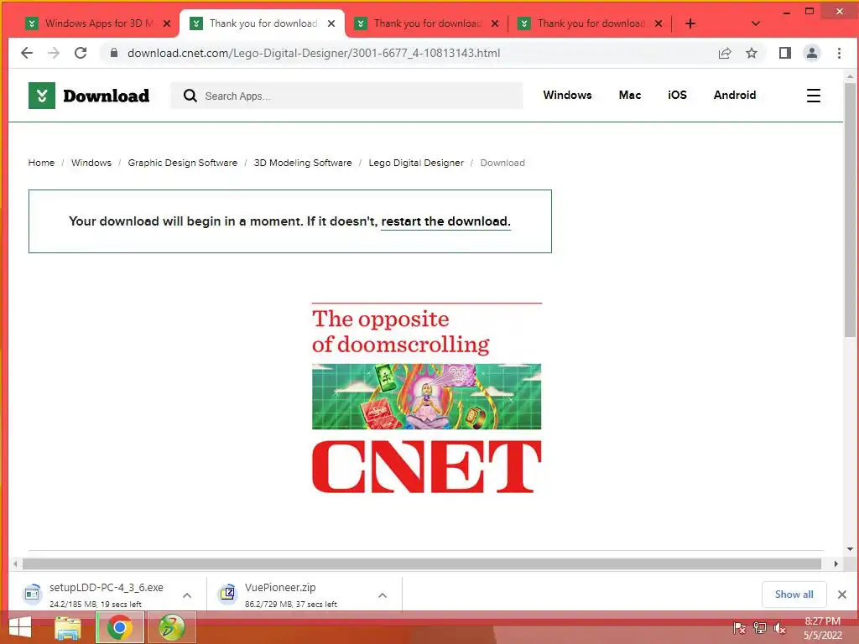Click Show all downloads
Viewport: 859px width, 644px height.
point(794,595)
